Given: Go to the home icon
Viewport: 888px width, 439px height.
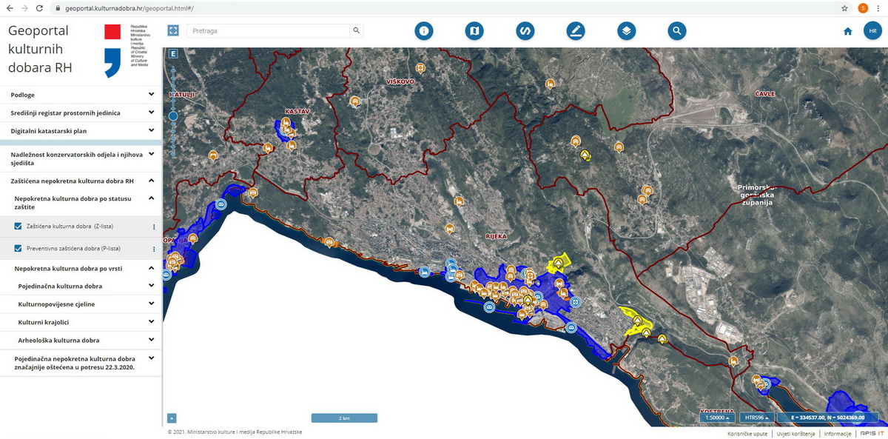Looking at the screenshot, I should coord(848,32).
